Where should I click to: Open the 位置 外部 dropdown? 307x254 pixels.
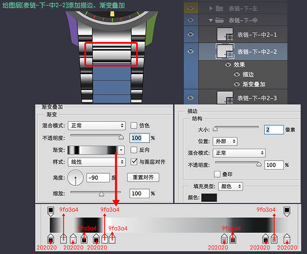224,141
